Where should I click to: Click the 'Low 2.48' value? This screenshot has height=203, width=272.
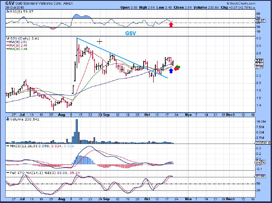coord(164,7)
